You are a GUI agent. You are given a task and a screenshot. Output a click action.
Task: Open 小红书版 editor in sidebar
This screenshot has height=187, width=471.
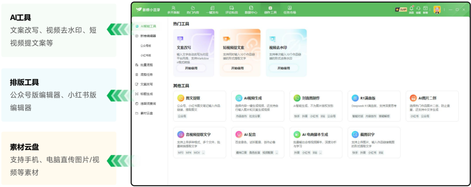click(x=146, y=55)
